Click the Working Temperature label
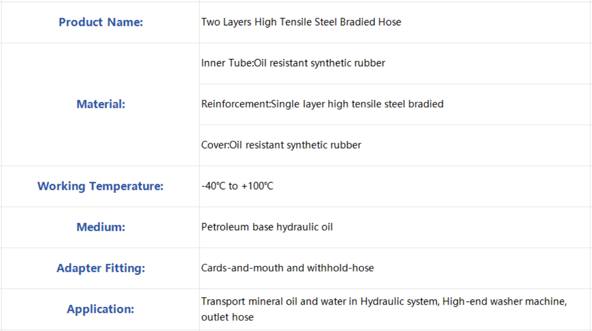This screenshot has width=592, height=331. [100, 186]
